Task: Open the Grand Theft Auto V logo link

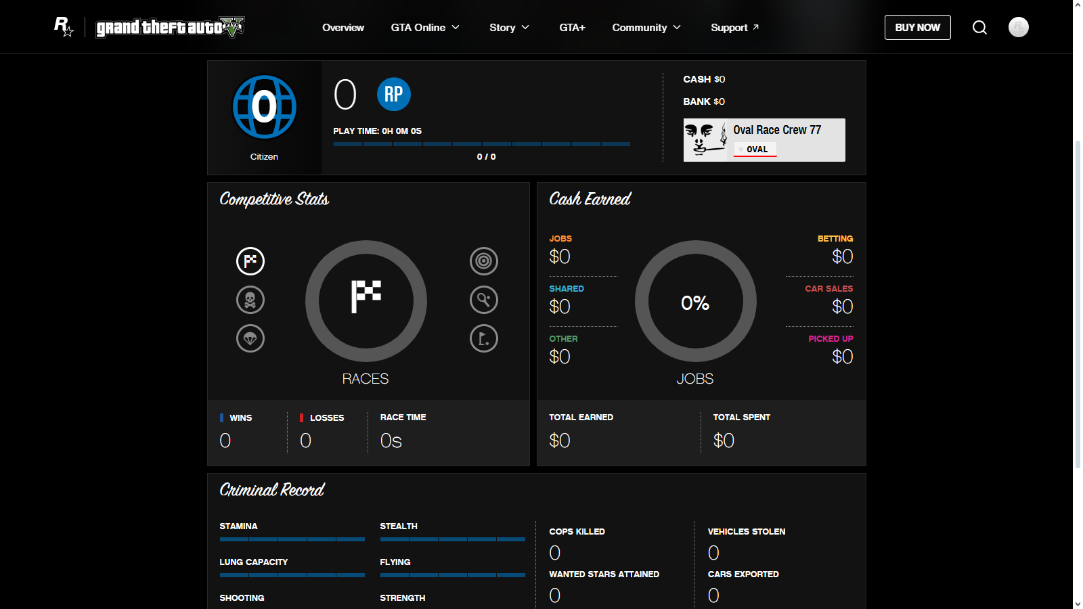Action: click(x=170, y=27)
